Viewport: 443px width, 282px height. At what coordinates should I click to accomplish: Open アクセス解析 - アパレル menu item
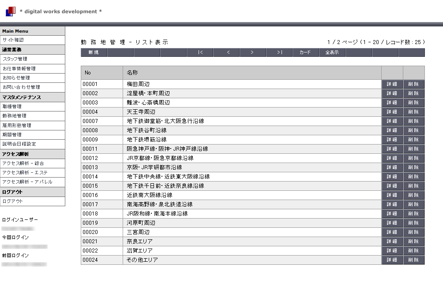coord(33,182)
